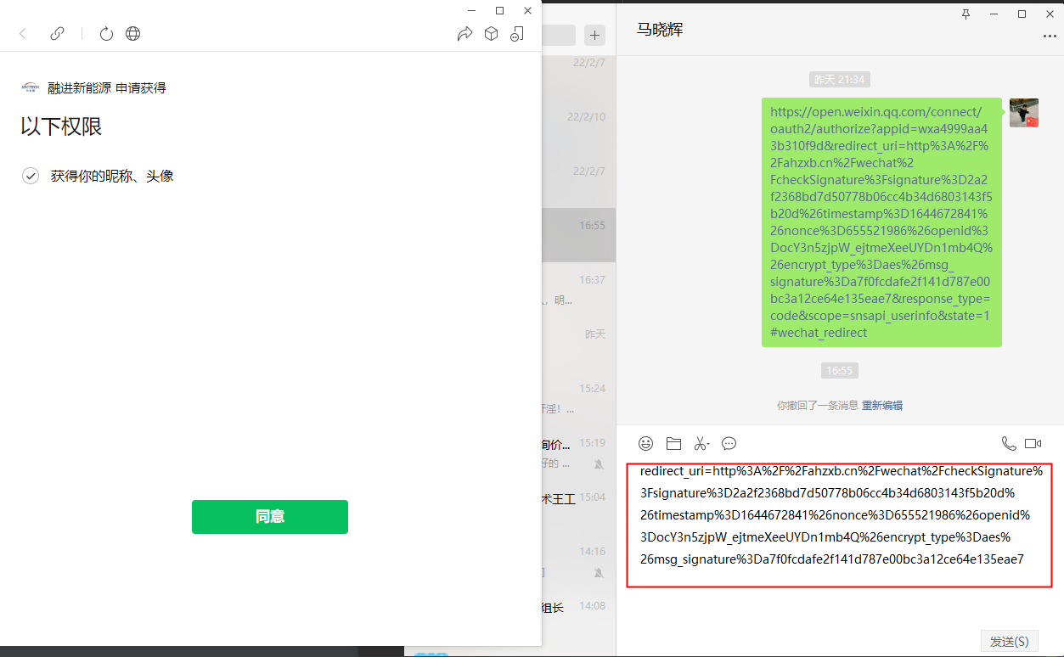1064x657 pixels.
Task: Click the sender's avatar beside the green message
Action: (x=1024, y=113)
